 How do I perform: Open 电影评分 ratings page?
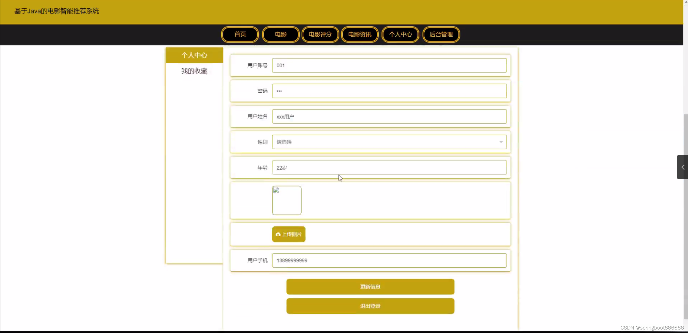click(320, 34)
